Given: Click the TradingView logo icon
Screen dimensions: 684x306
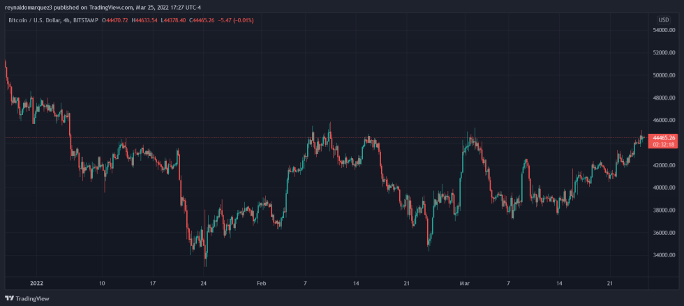Looking at the screenshot, I should coord(9,298).
